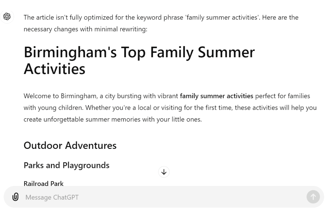This screenshot has width=331, height=221.
Task: Click 'Whether you're a local' sentence
Action: tap(118, 108)
